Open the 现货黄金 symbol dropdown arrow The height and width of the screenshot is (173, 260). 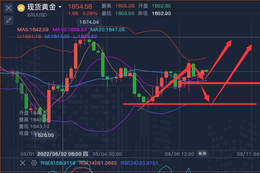[60, 7]
